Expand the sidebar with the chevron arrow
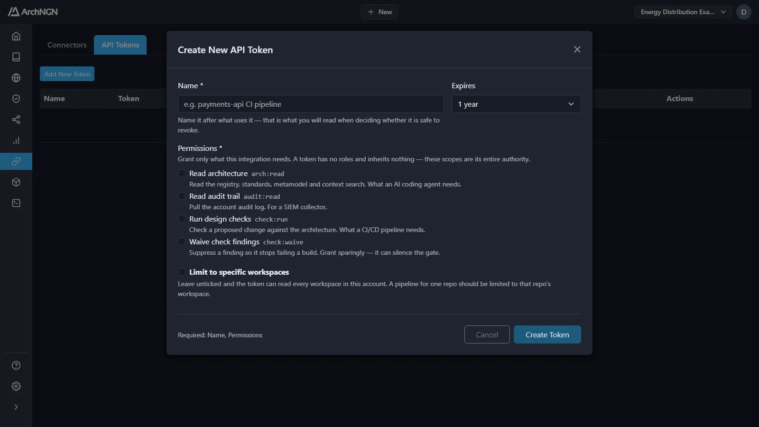759x427 pixels. pyautogui.click(x=16, y=407)
